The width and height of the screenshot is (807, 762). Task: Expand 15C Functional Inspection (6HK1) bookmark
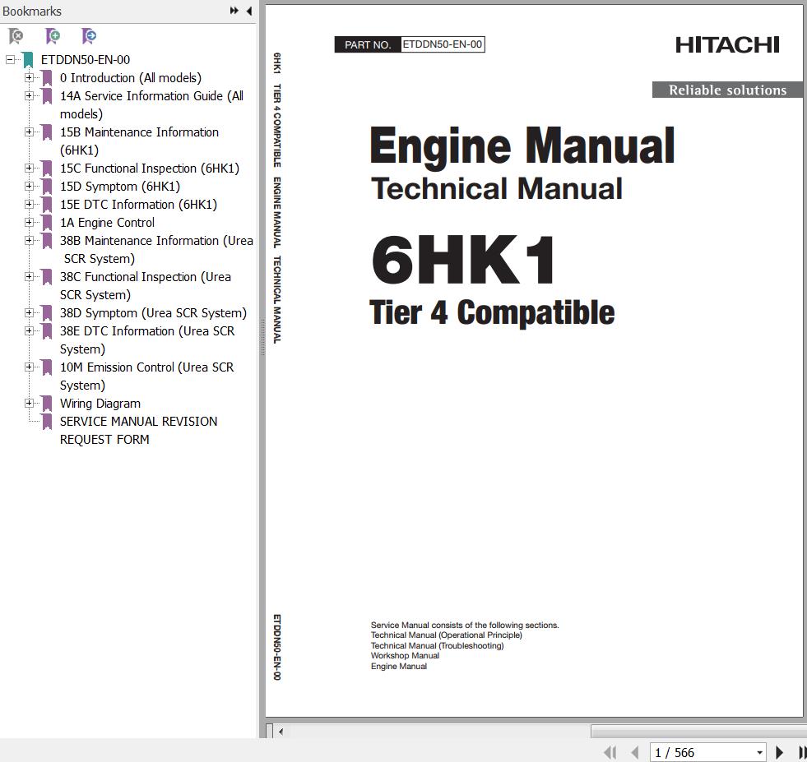pyautogui.click(x=30, y=169)
